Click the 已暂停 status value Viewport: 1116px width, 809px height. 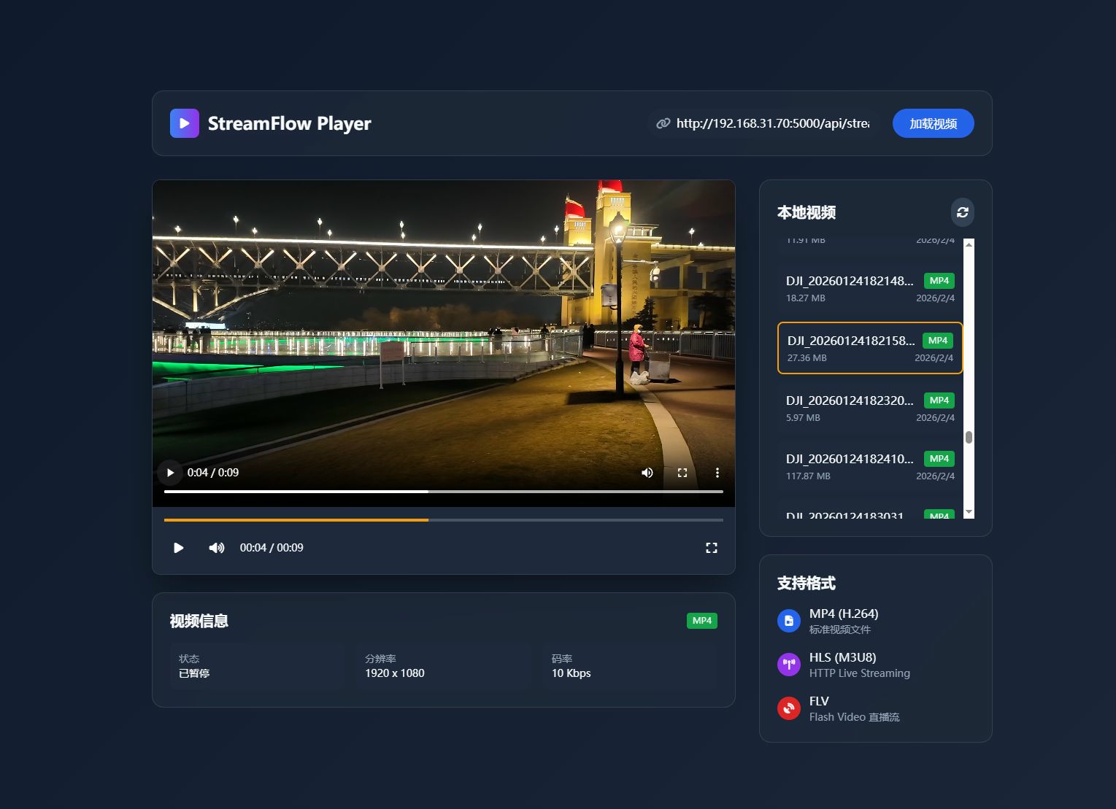194,673
